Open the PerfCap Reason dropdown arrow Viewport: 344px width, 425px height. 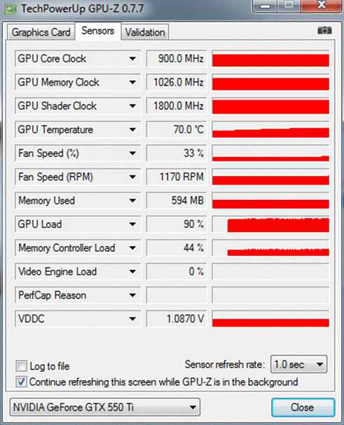tap(132, 295)
